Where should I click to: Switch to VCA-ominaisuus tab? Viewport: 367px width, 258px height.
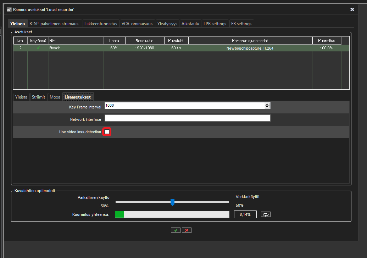point(137,24)
